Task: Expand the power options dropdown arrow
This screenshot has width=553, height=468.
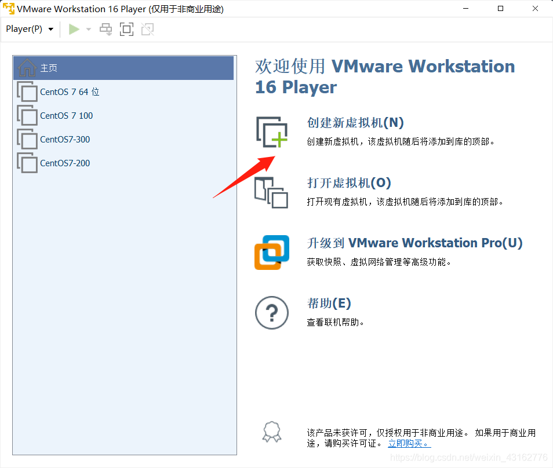Action: tap(89, 29)
